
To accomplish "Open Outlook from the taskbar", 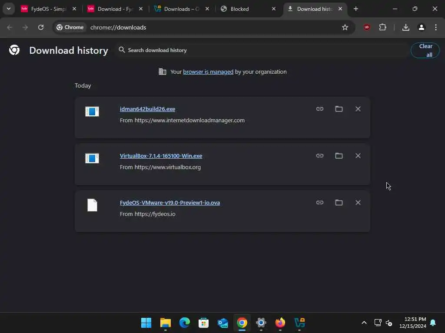I will point(223,323).
